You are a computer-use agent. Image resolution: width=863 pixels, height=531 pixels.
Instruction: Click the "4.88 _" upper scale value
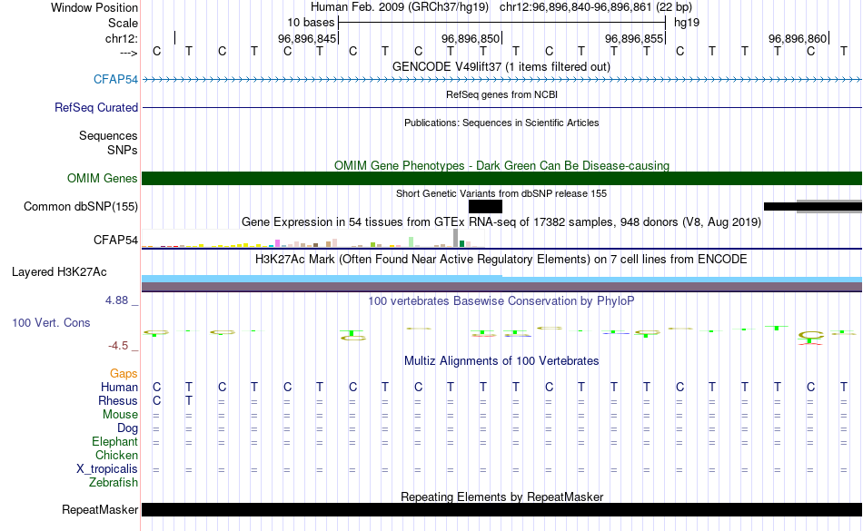click(x=122, y=300)
